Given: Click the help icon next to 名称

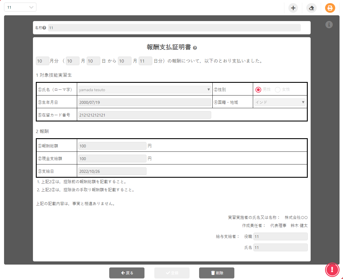Looking at the screenshot, I should click(x=44, y=28).
